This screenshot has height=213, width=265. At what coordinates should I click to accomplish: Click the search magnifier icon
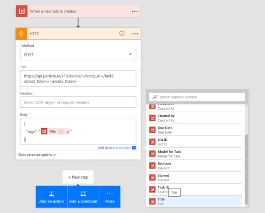154,97
